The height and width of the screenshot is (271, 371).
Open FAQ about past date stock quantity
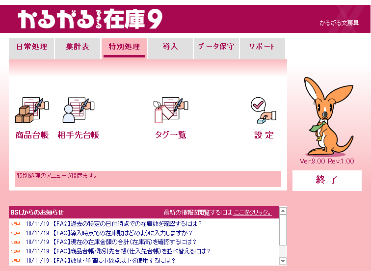coord(127,224)
